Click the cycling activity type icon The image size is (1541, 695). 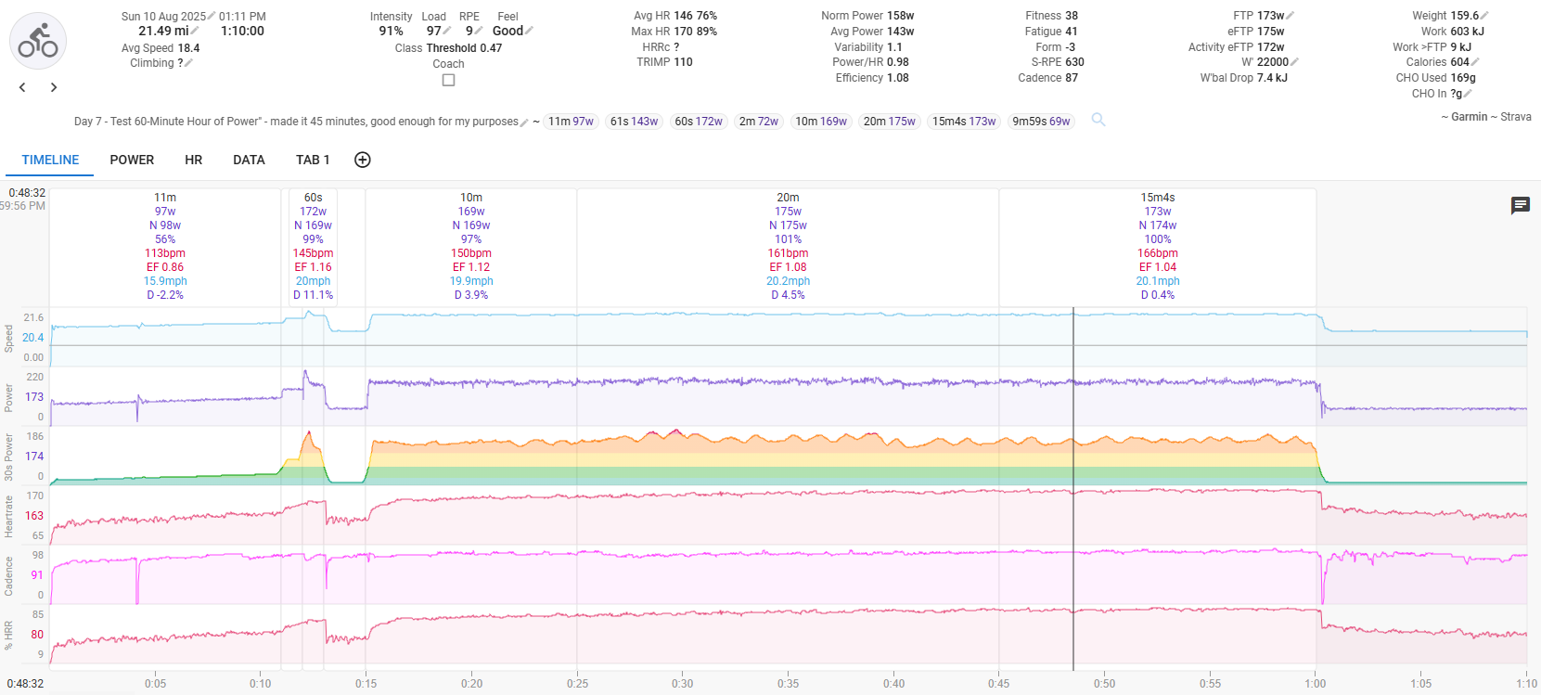coord(38,41)
